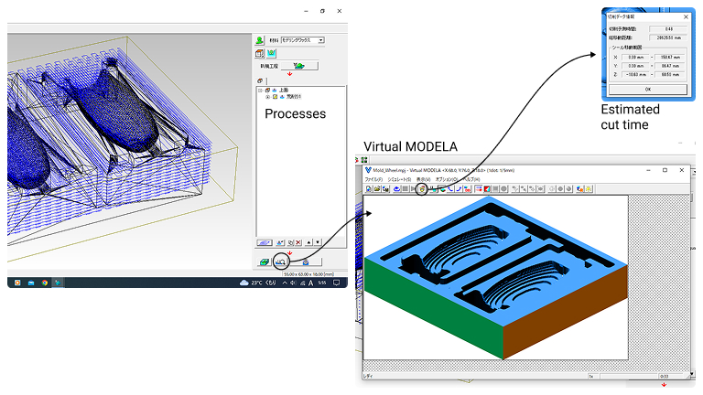Click the red lines toolpath display icon
Viewport: 703px width, 395px height.
point(479,189)
